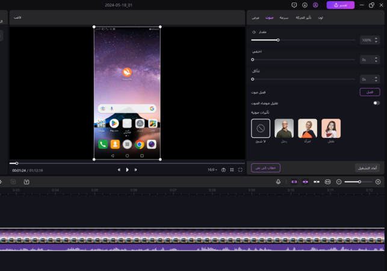Click the video clip thumbnails on timeline
Viewport: 387px width, 271px height.
coord(192,235)
